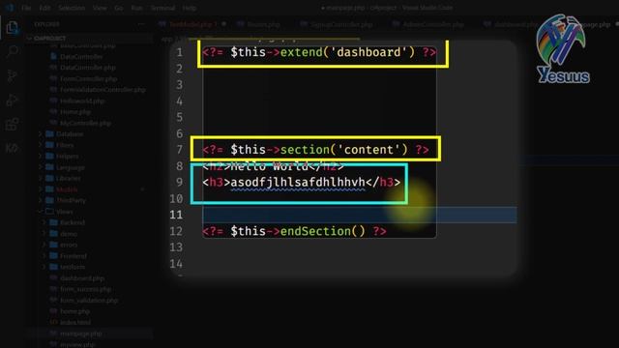The image size is (619, 348).
Task: Collapse the Views folder
Action: click(64, 212)
